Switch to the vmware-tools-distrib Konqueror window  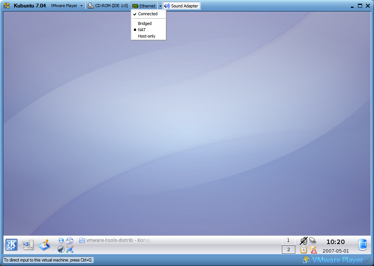(116, 240)
